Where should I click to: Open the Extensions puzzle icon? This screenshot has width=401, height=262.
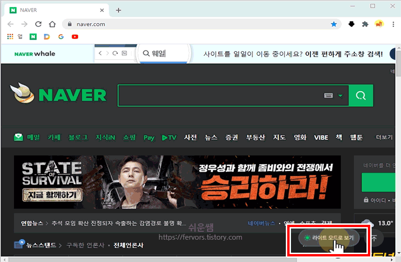(365, 24)
